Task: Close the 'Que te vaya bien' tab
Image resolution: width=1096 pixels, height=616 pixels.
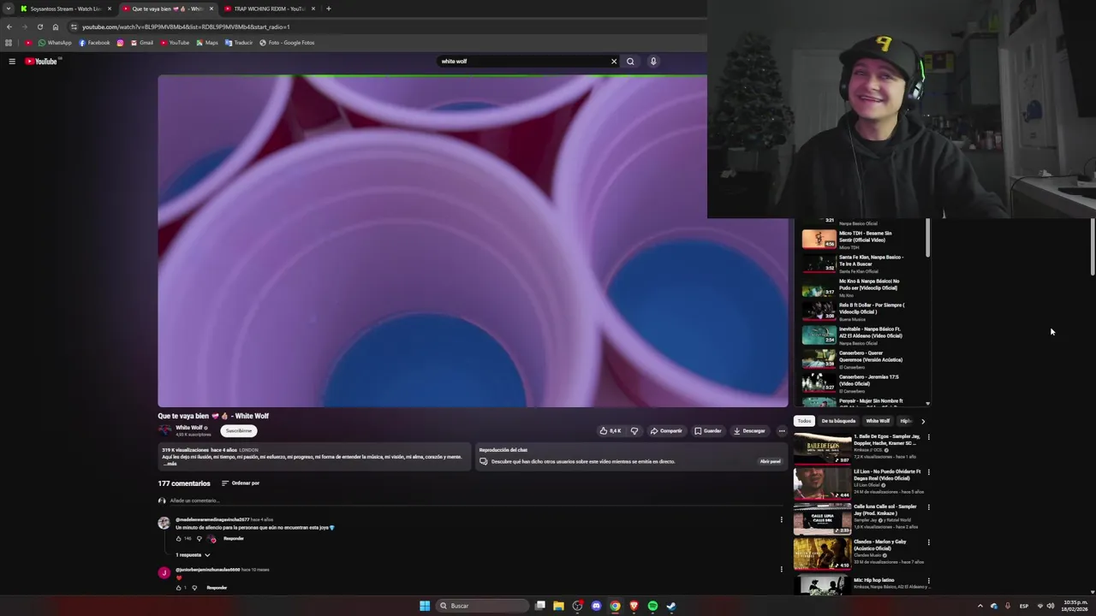Action: (211, 9)
